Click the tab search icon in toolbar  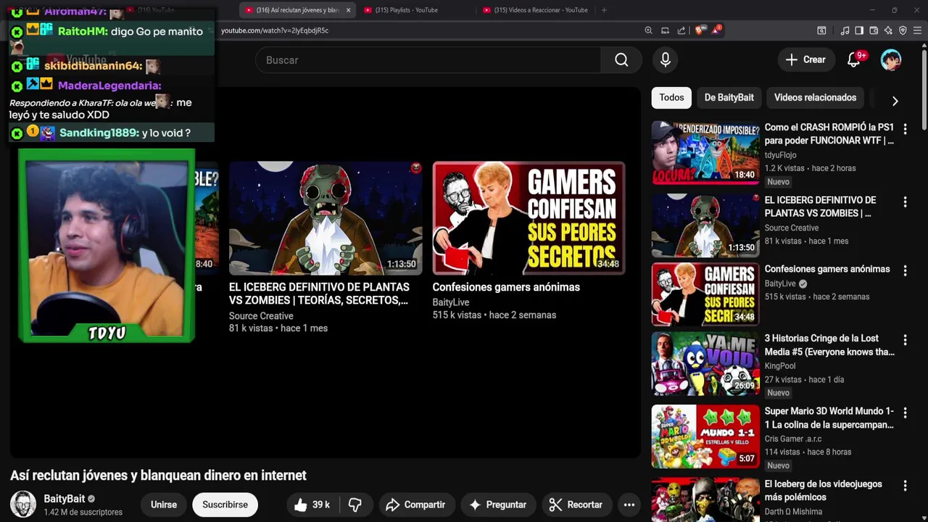(821, 30)
